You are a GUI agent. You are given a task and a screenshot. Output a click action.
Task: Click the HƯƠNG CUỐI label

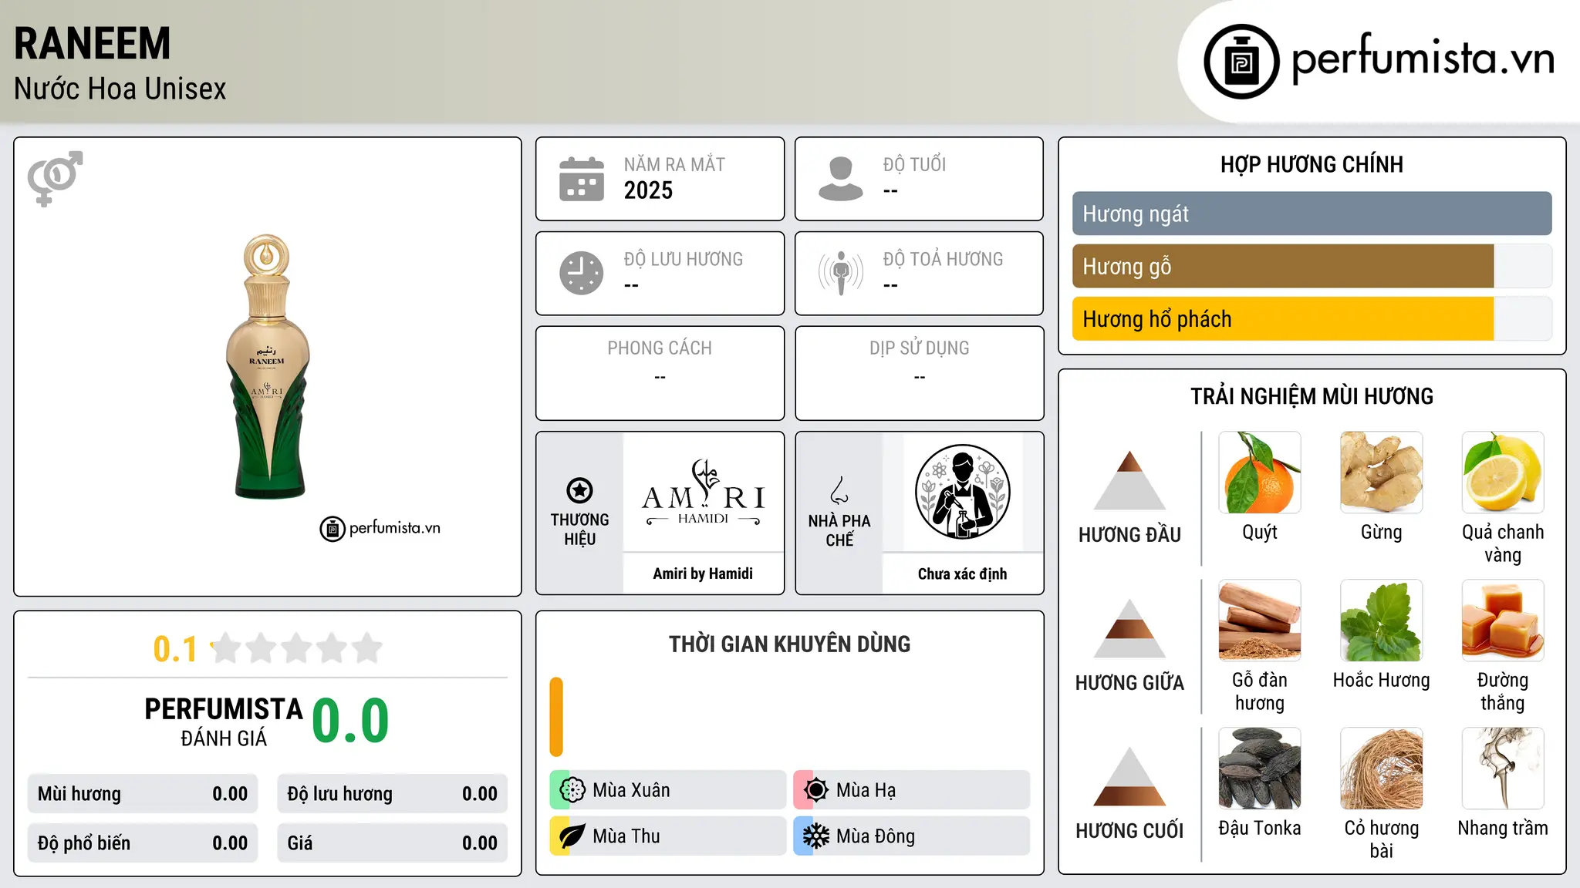(x=1129, y=831)
